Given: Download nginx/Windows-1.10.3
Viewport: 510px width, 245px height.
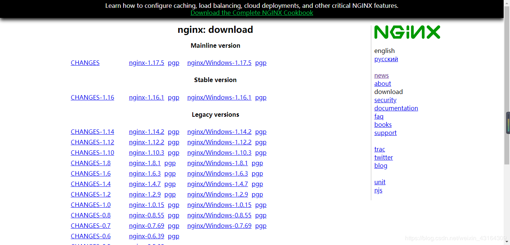Looking at the screenshot, I should [219, 153].
